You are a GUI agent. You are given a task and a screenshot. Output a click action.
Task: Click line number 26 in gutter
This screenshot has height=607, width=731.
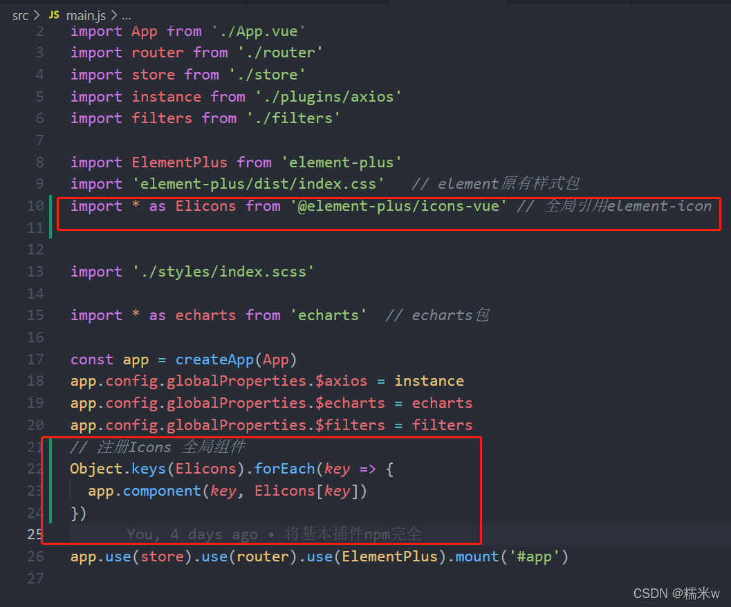pyautogui.click(x=35, y=556)
